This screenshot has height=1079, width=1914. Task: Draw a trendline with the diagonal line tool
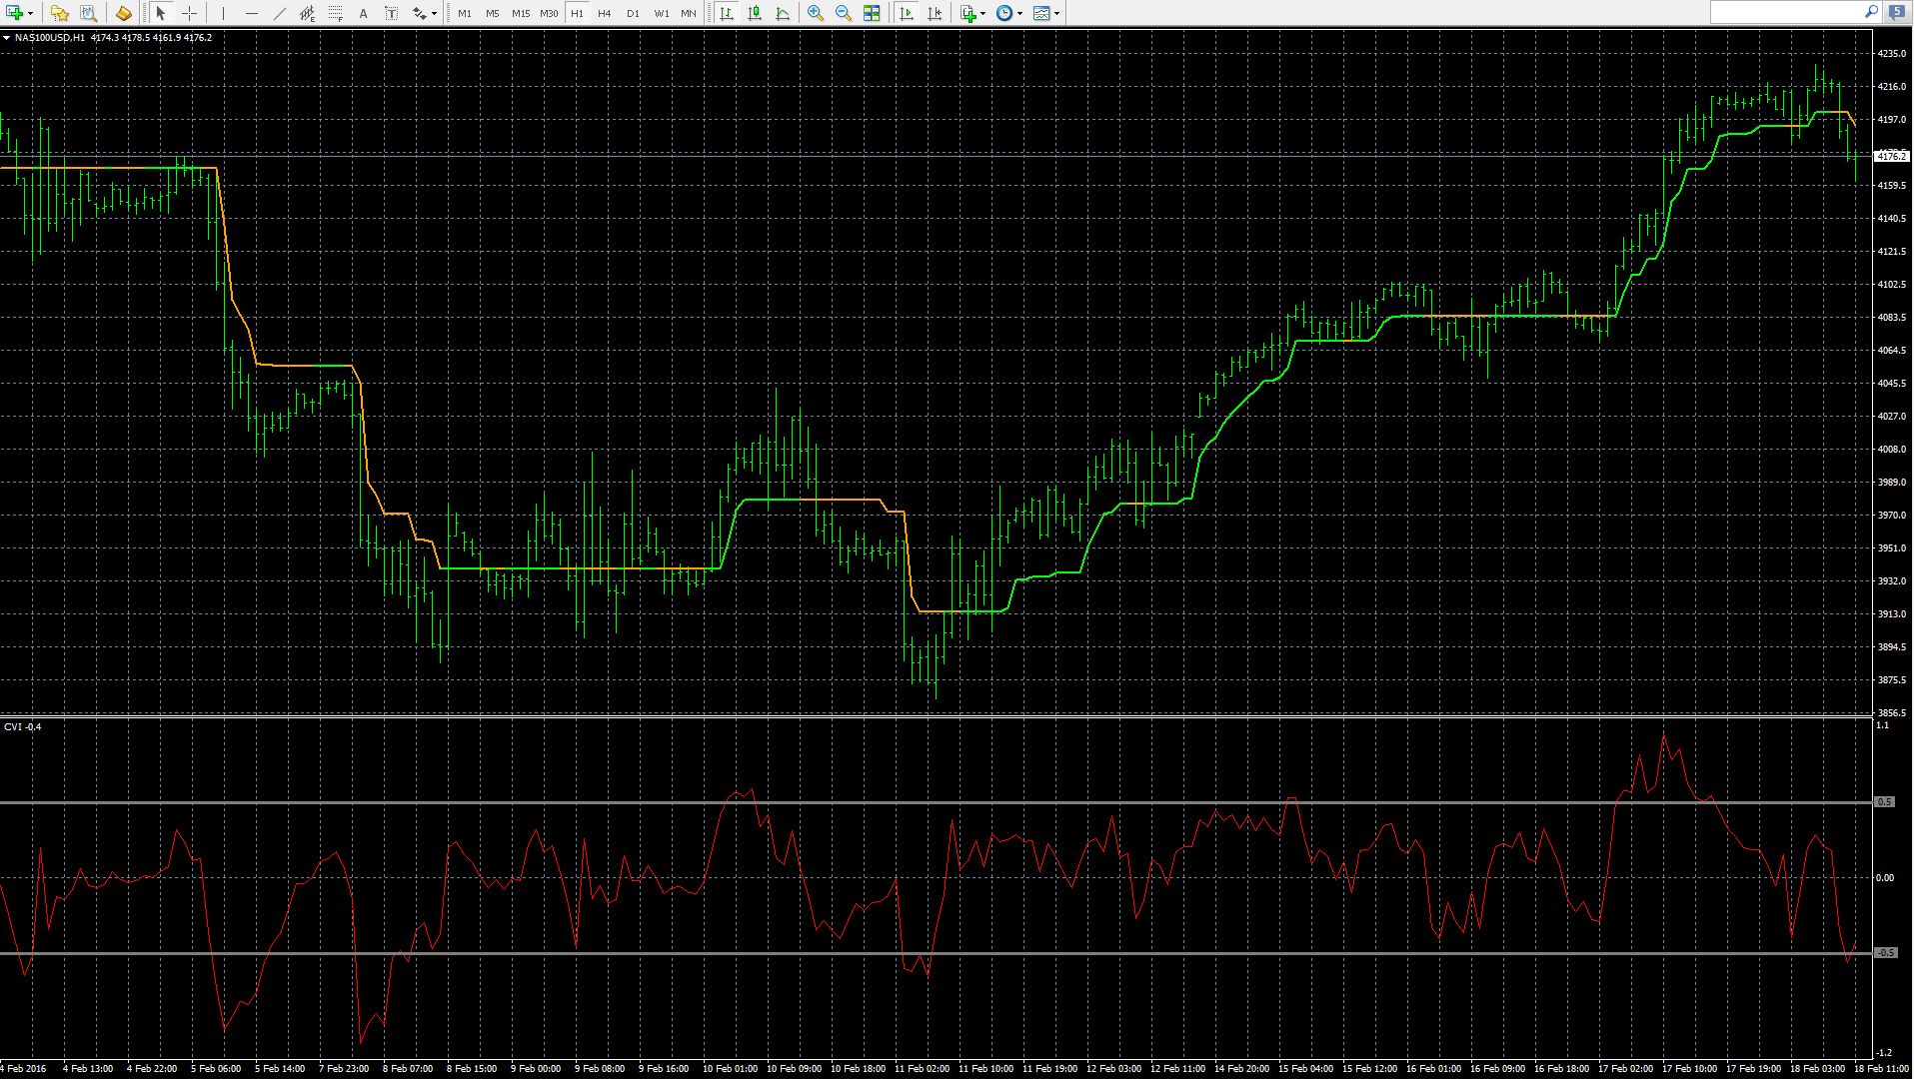[x=280, y=13]
